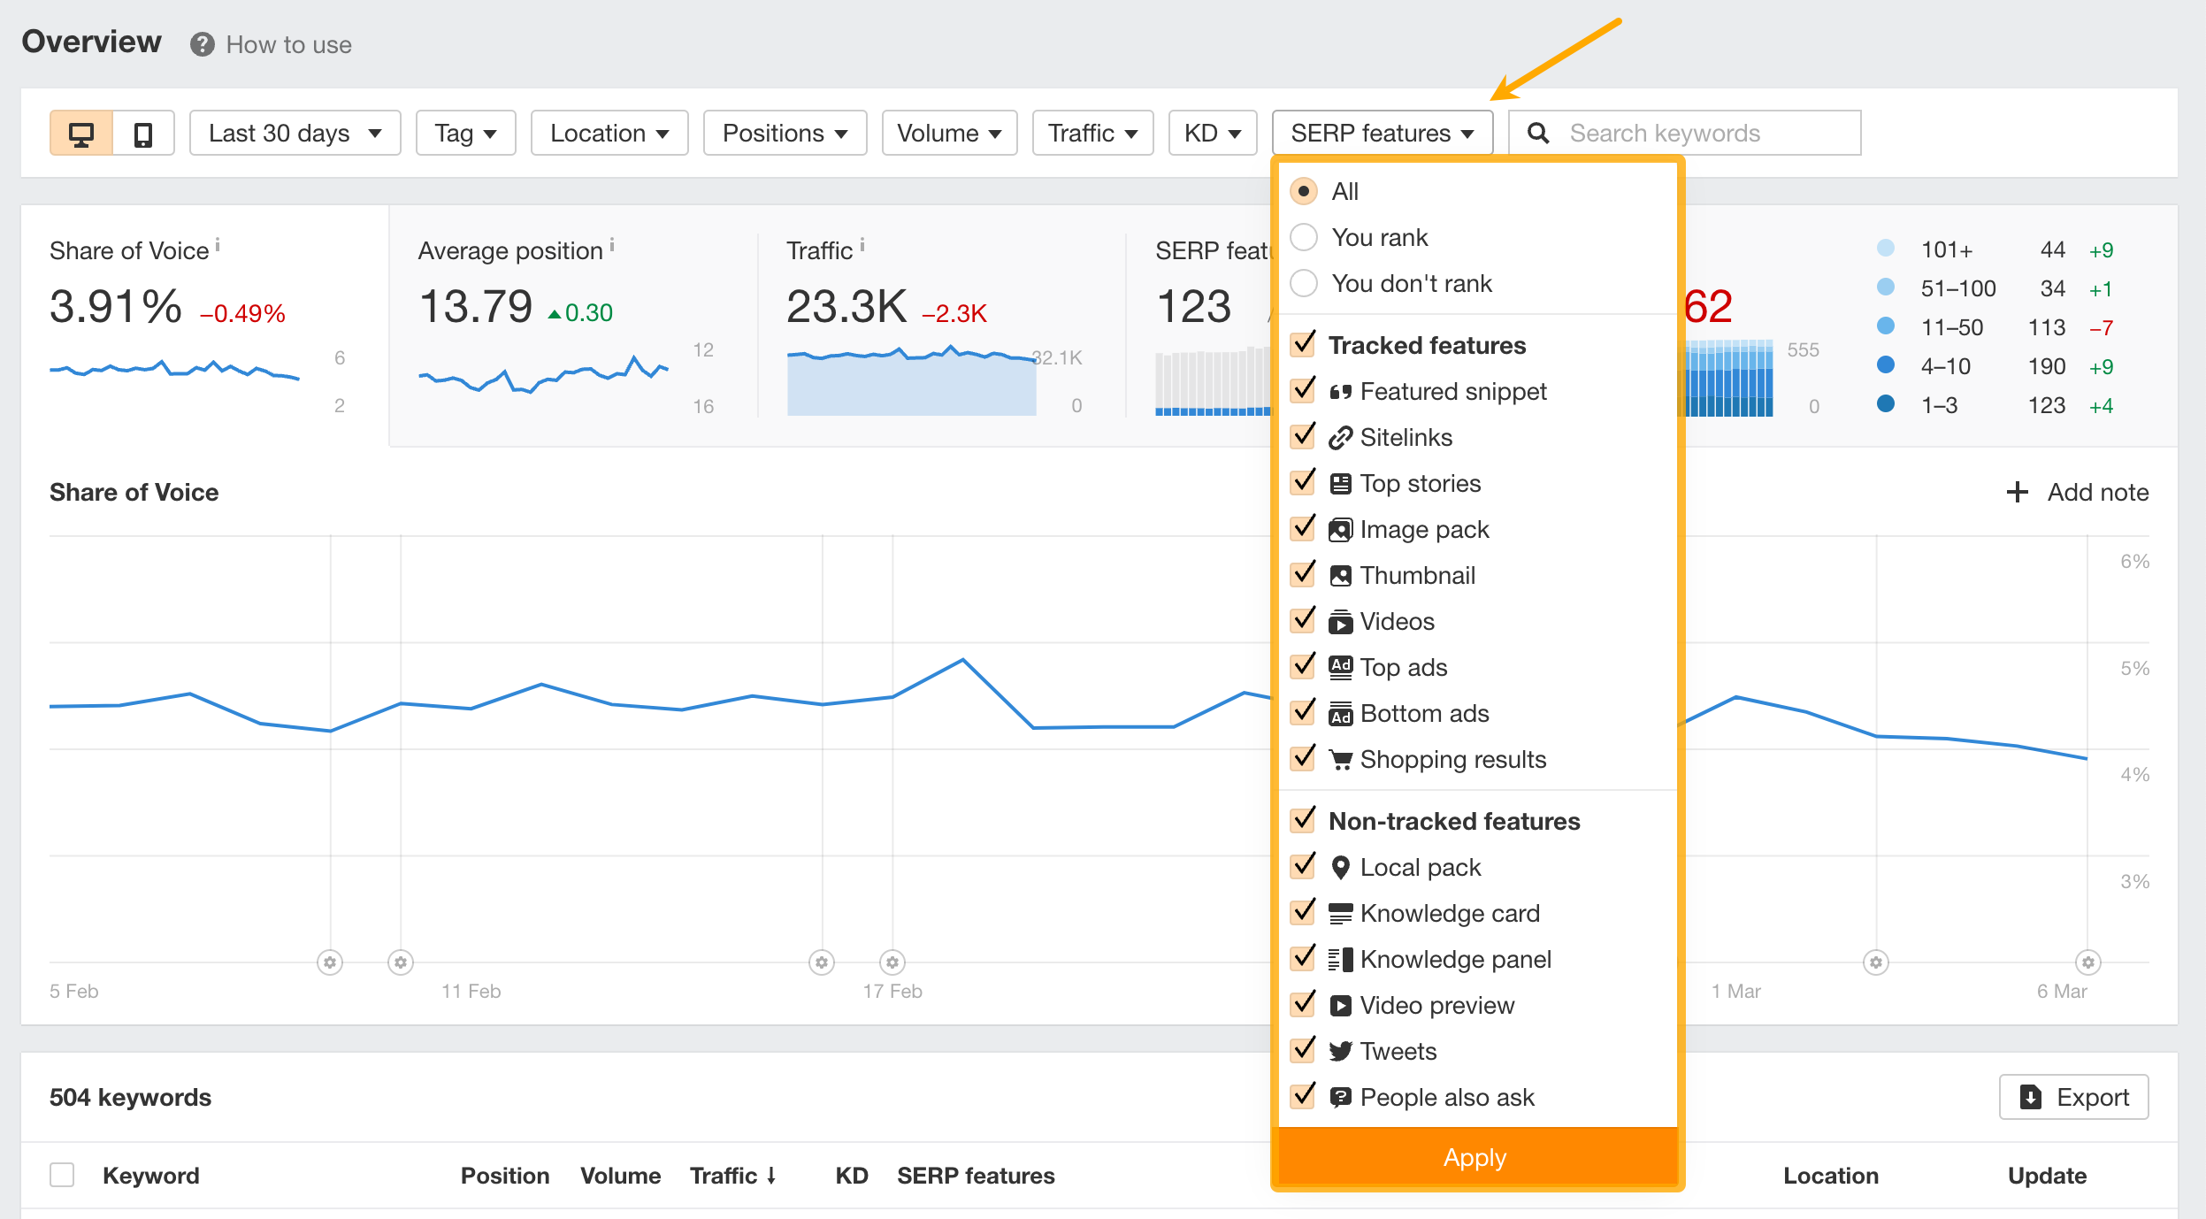This screenshot has height=1219, width=2206.
Task: Click the Search keywords input field
Action: pos(1685,134)
